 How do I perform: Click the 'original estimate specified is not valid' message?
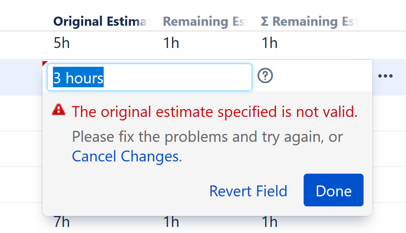point(215,112)
